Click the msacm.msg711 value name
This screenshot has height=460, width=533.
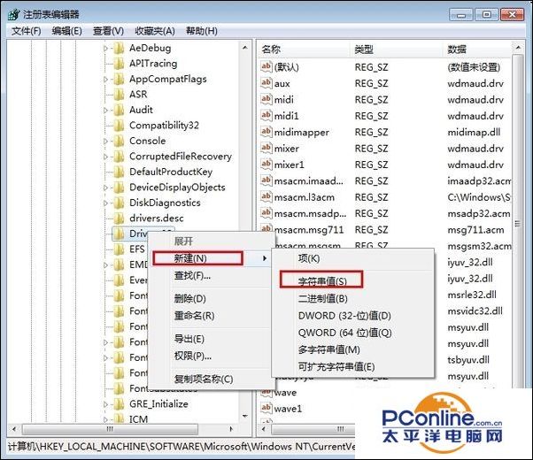(x=309, y=230)
